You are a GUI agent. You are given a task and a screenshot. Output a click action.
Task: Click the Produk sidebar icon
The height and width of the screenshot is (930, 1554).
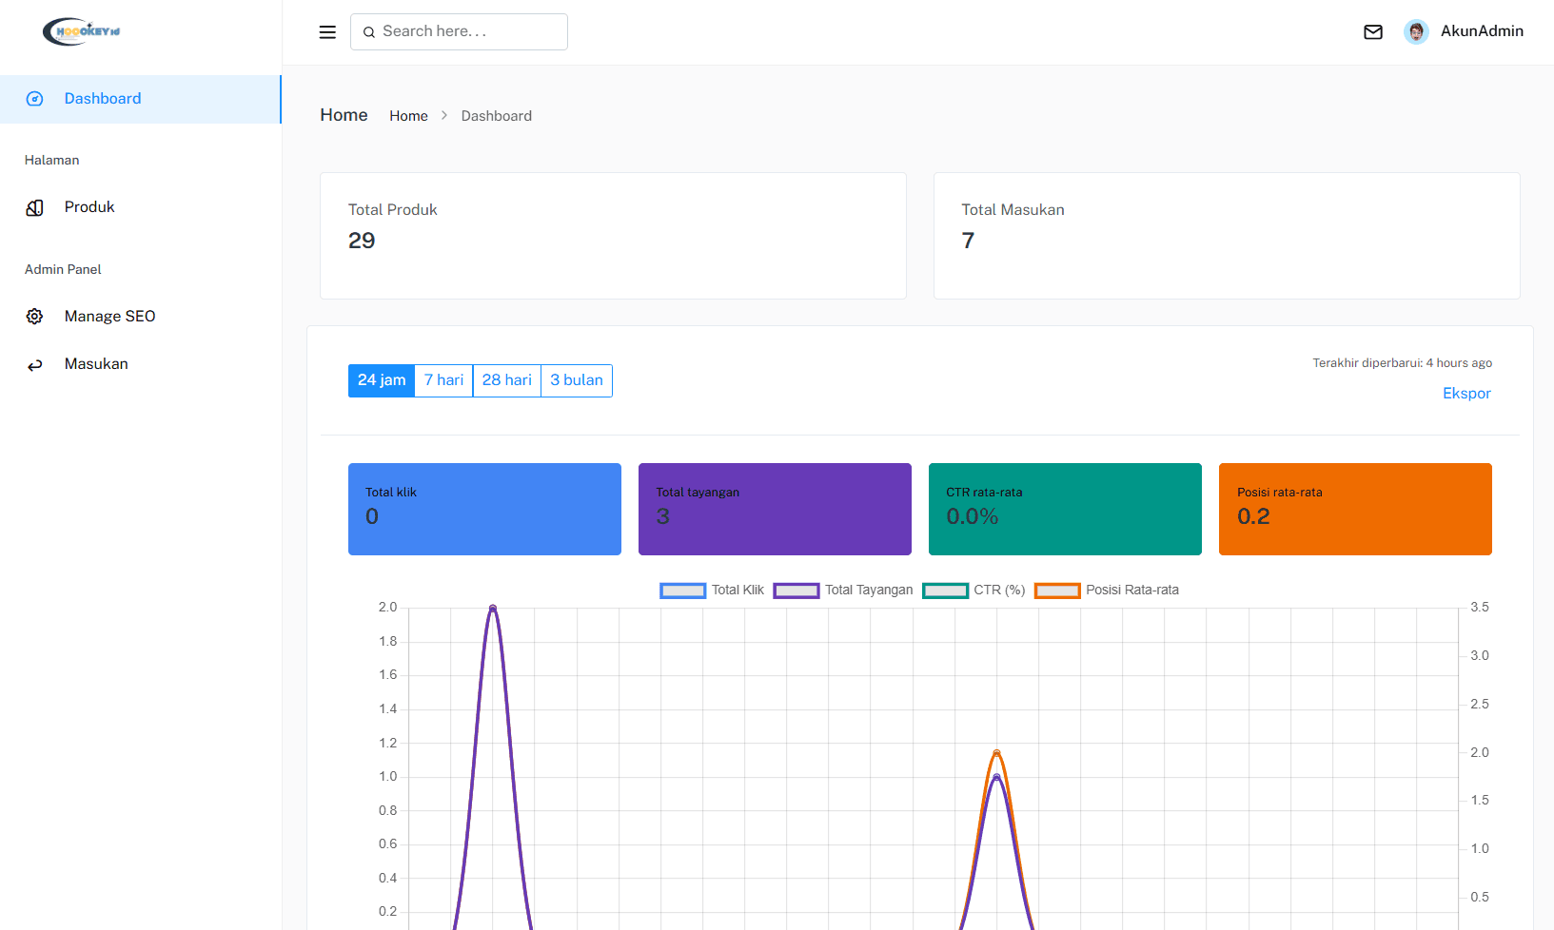pos(35,207)
